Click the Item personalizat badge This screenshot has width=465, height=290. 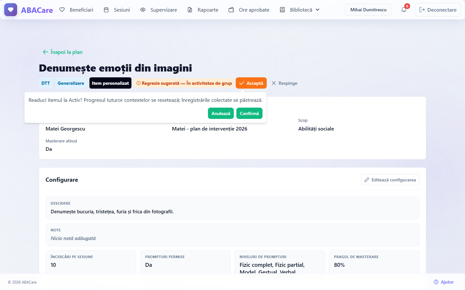[110, 83]
